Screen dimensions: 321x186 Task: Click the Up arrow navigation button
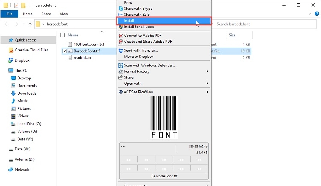pyautogui.click(x=30, y=24)
